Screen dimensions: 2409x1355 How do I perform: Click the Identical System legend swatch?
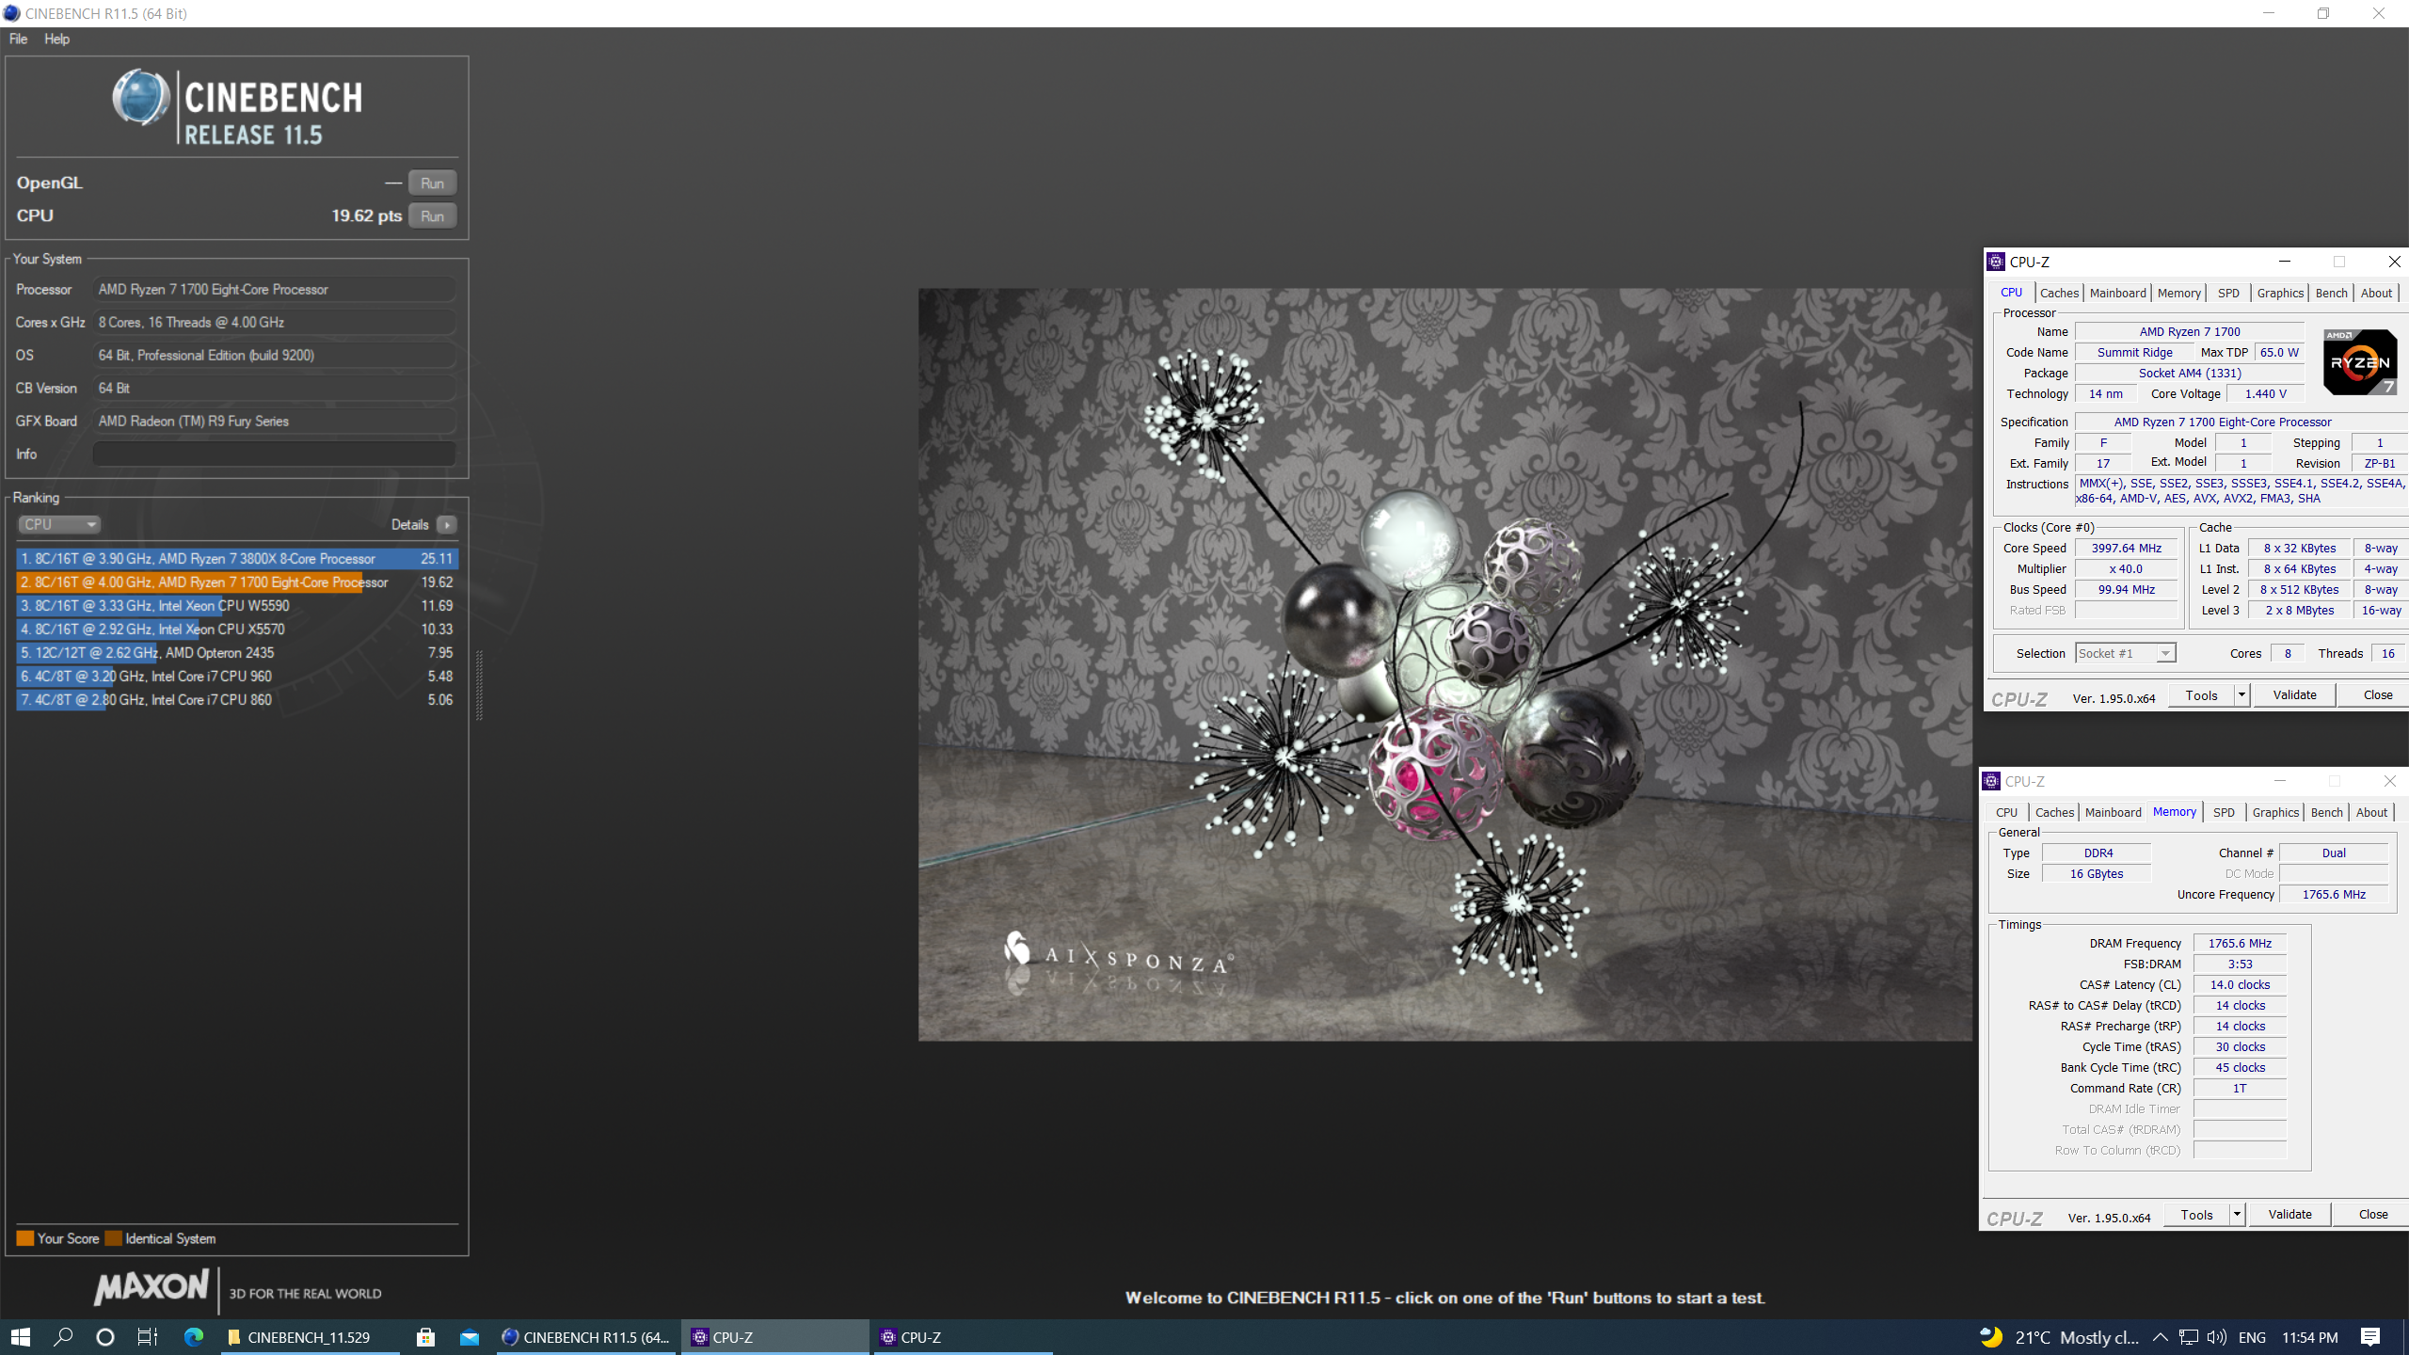tap(114, 1238)
